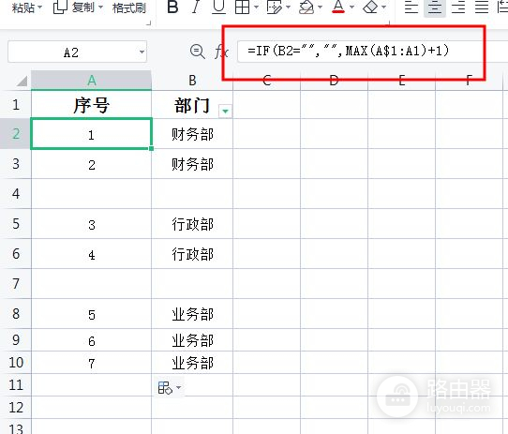Click cell A2 containing 1
The image size is (508, 434).
tap(91, 133)
